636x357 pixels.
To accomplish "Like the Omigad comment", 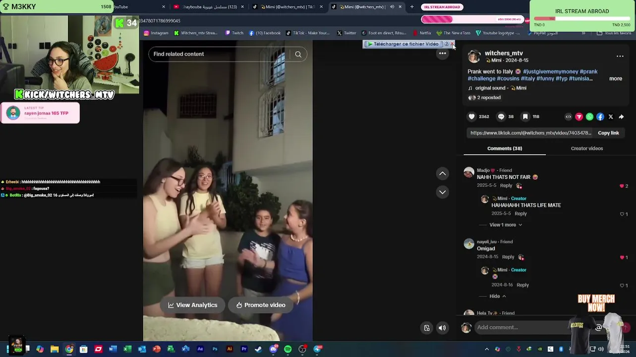I will (x=622, y=257).
